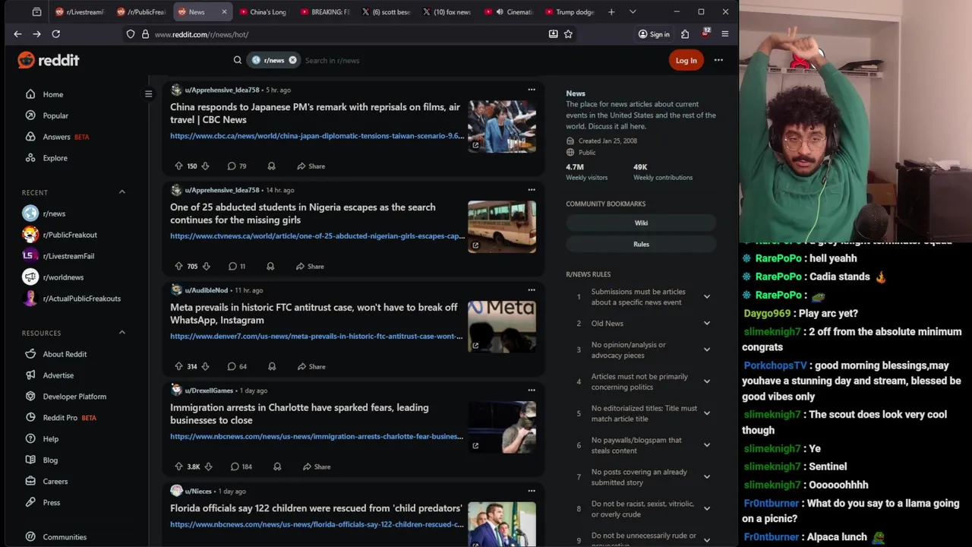Open options menu for Nigeria students post
Screen dimensions: 972x547
pyautogui.click(x=532, y=190)
